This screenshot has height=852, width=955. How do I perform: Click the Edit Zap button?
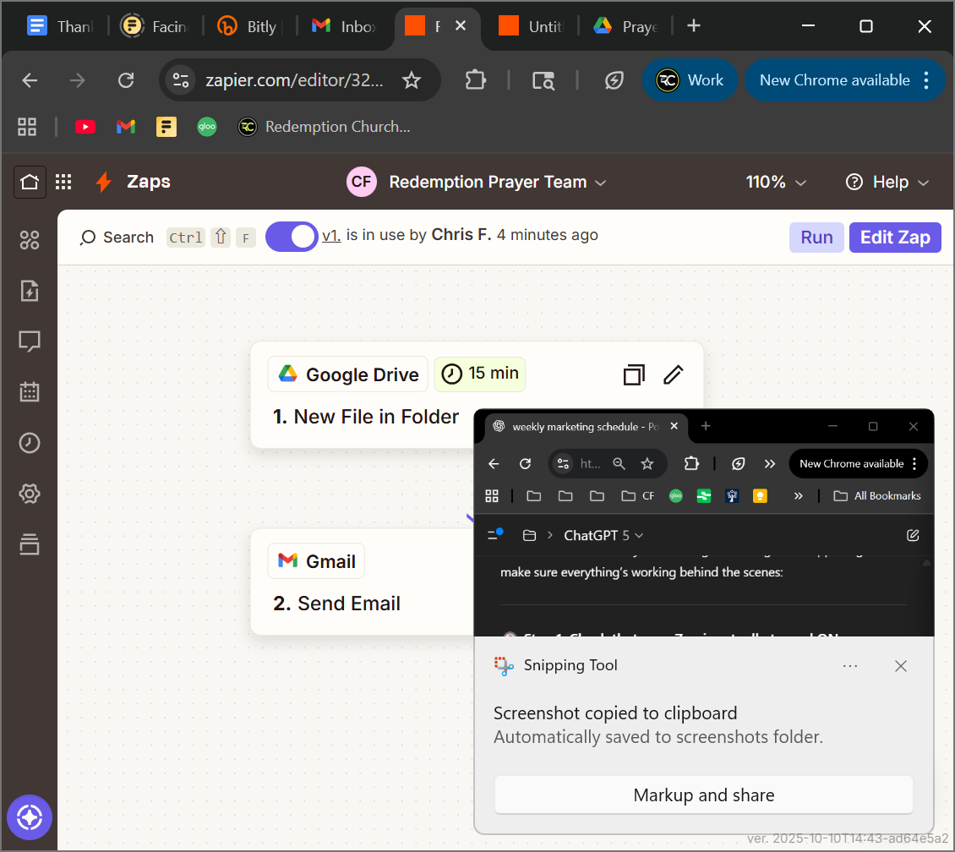[x=895, y=238]
